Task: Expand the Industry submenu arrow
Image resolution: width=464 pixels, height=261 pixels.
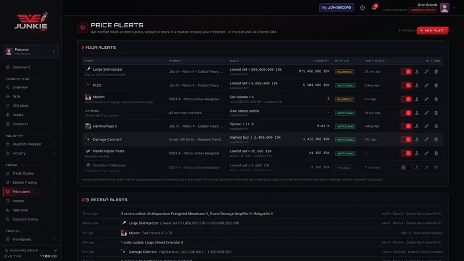Action: point(54,153)
